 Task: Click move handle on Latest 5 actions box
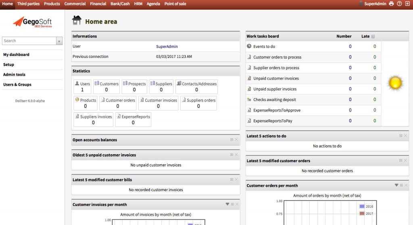(x=400, y=136)
